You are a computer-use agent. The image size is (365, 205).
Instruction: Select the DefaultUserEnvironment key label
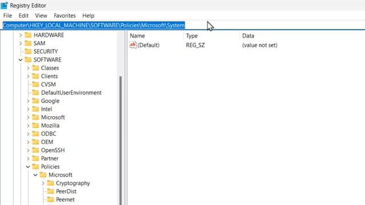[71, 93]
